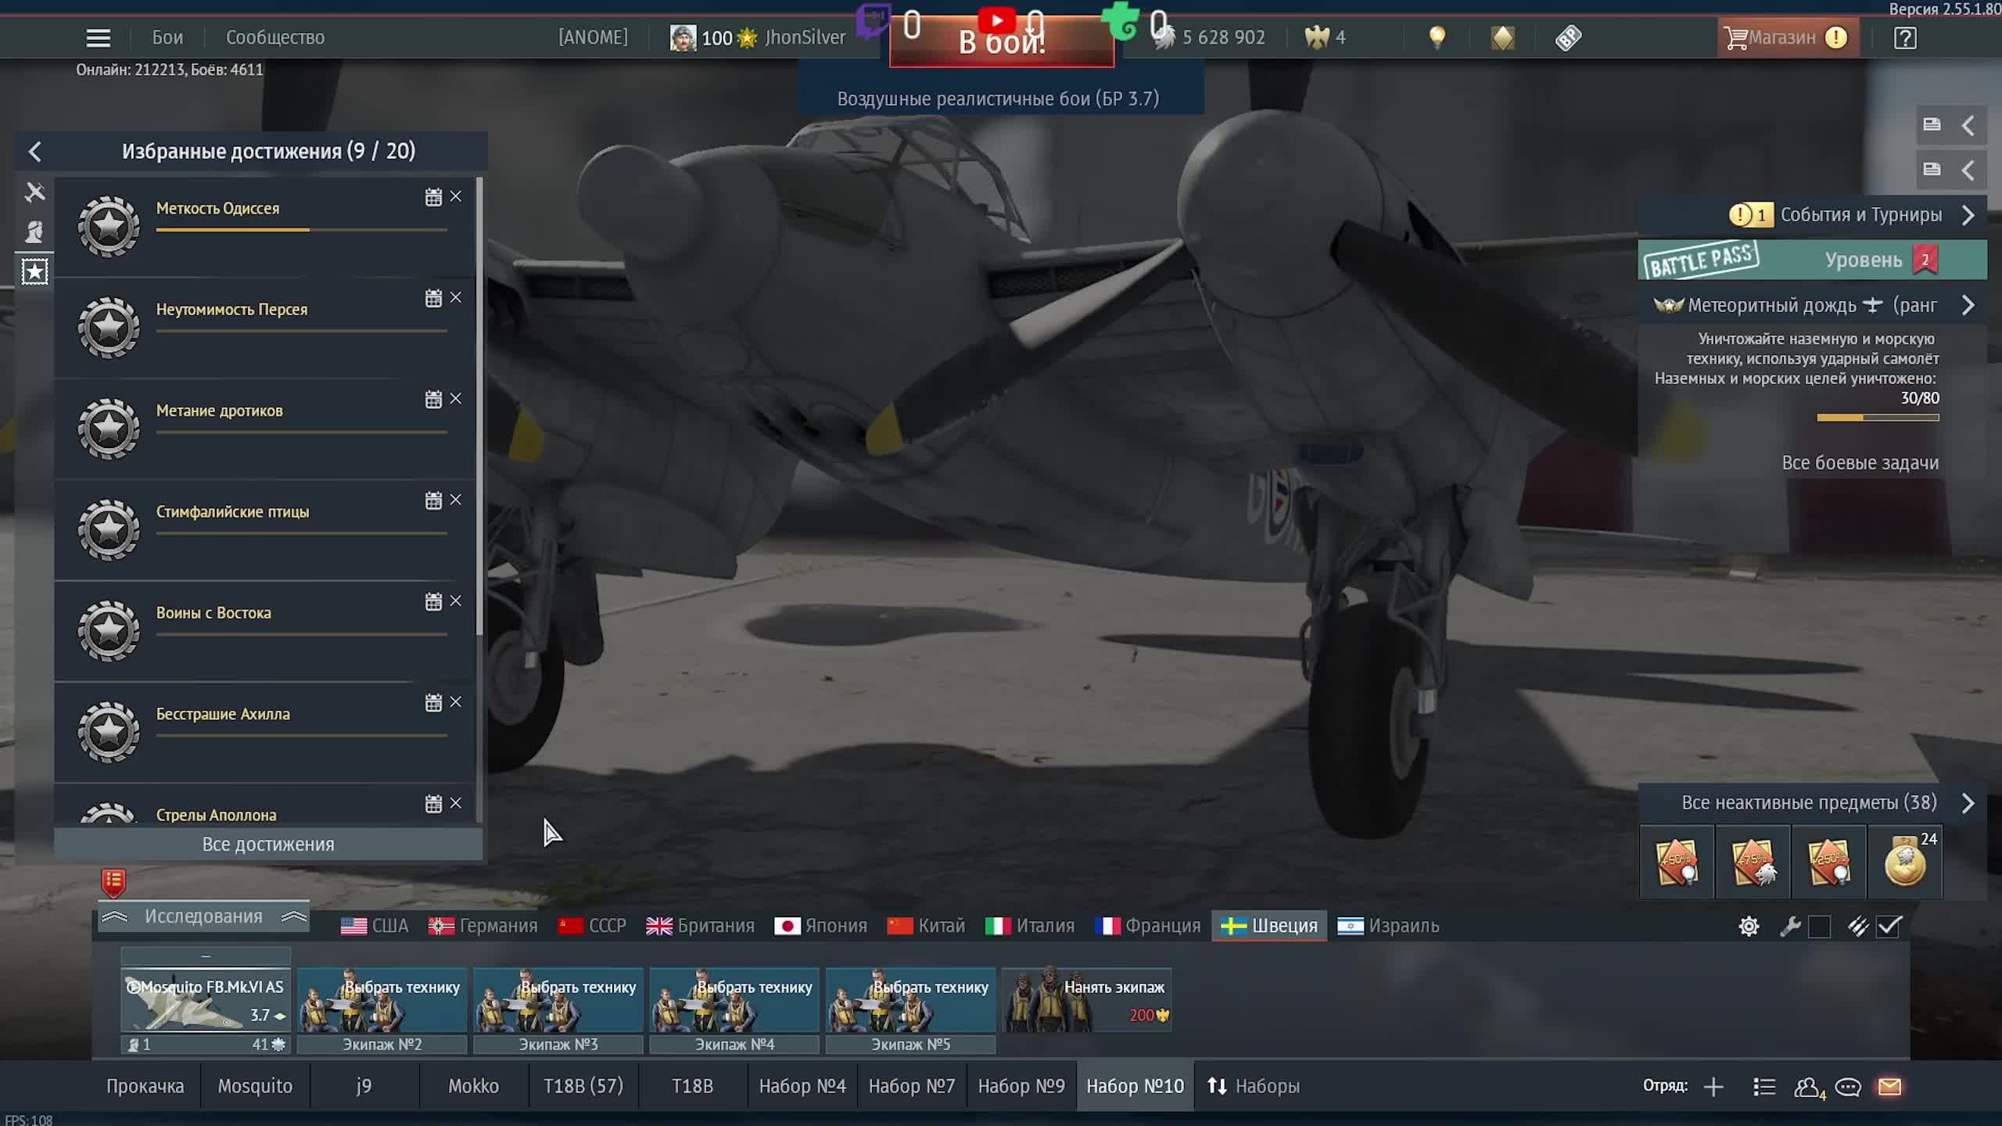The image size is (2002, 1126).
Task: Open Все достижения at the bottom of the panel
Action: [268, 844]
